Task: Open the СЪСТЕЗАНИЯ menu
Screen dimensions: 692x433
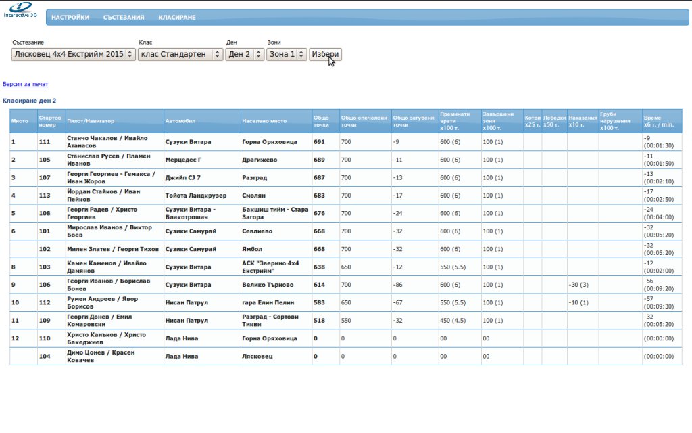Action: point(124,18)
